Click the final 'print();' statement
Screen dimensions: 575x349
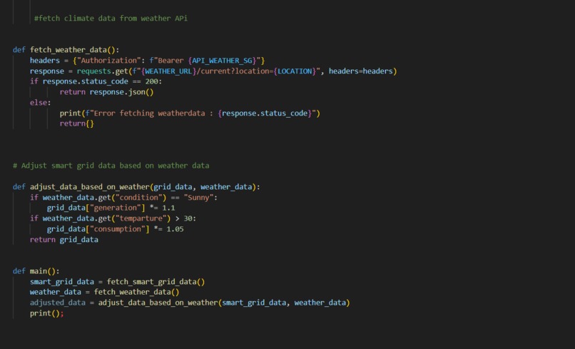click(x=46, y=313)
